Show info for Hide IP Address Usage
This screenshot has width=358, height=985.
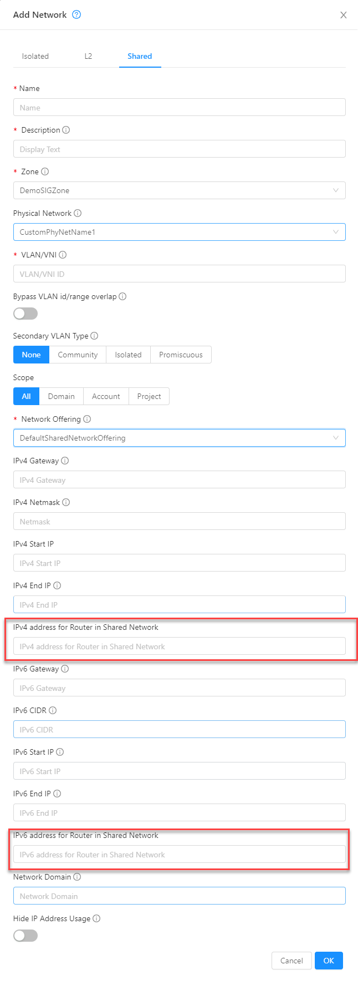coord(96,918)
